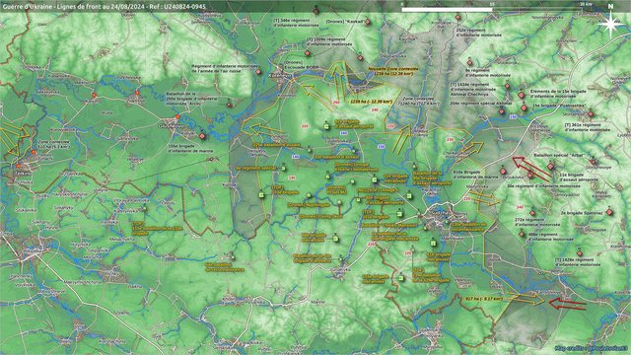Click the 810e Brigade d'infanterie de marine label
The image size is (631, 355).
[x=466, y=175]
